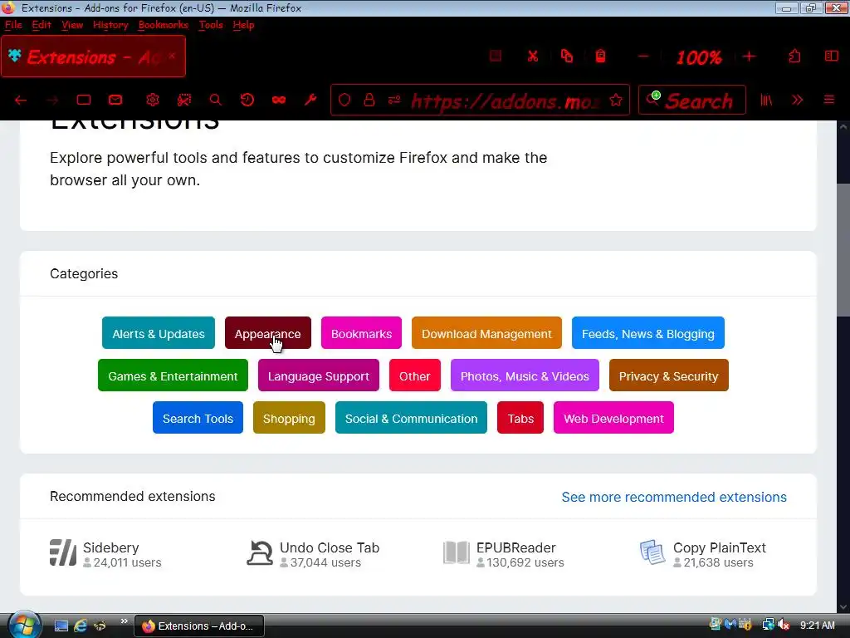Open the Other category

click(x=415, y=375)
